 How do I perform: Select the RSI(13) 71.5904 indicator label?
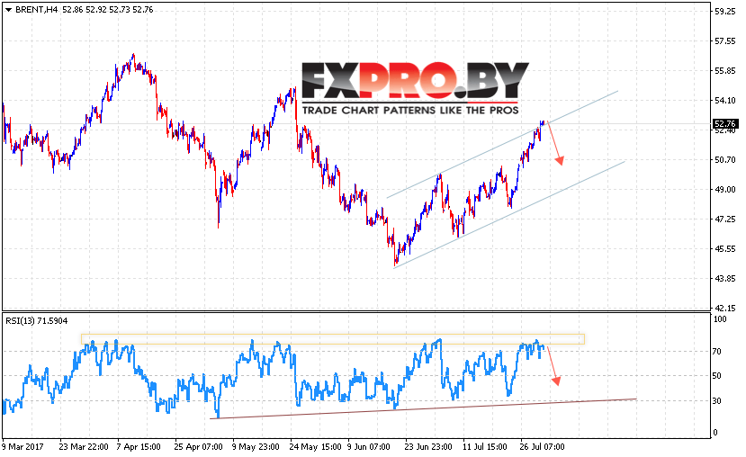coord(37,321)
